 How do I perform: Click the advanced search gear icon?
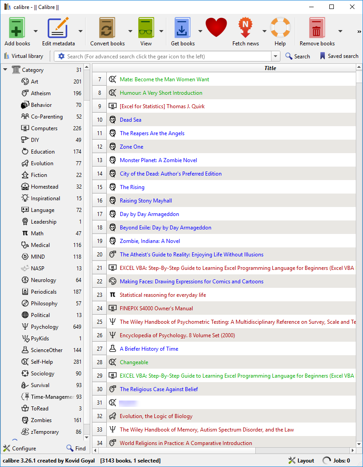coord(61,56)
